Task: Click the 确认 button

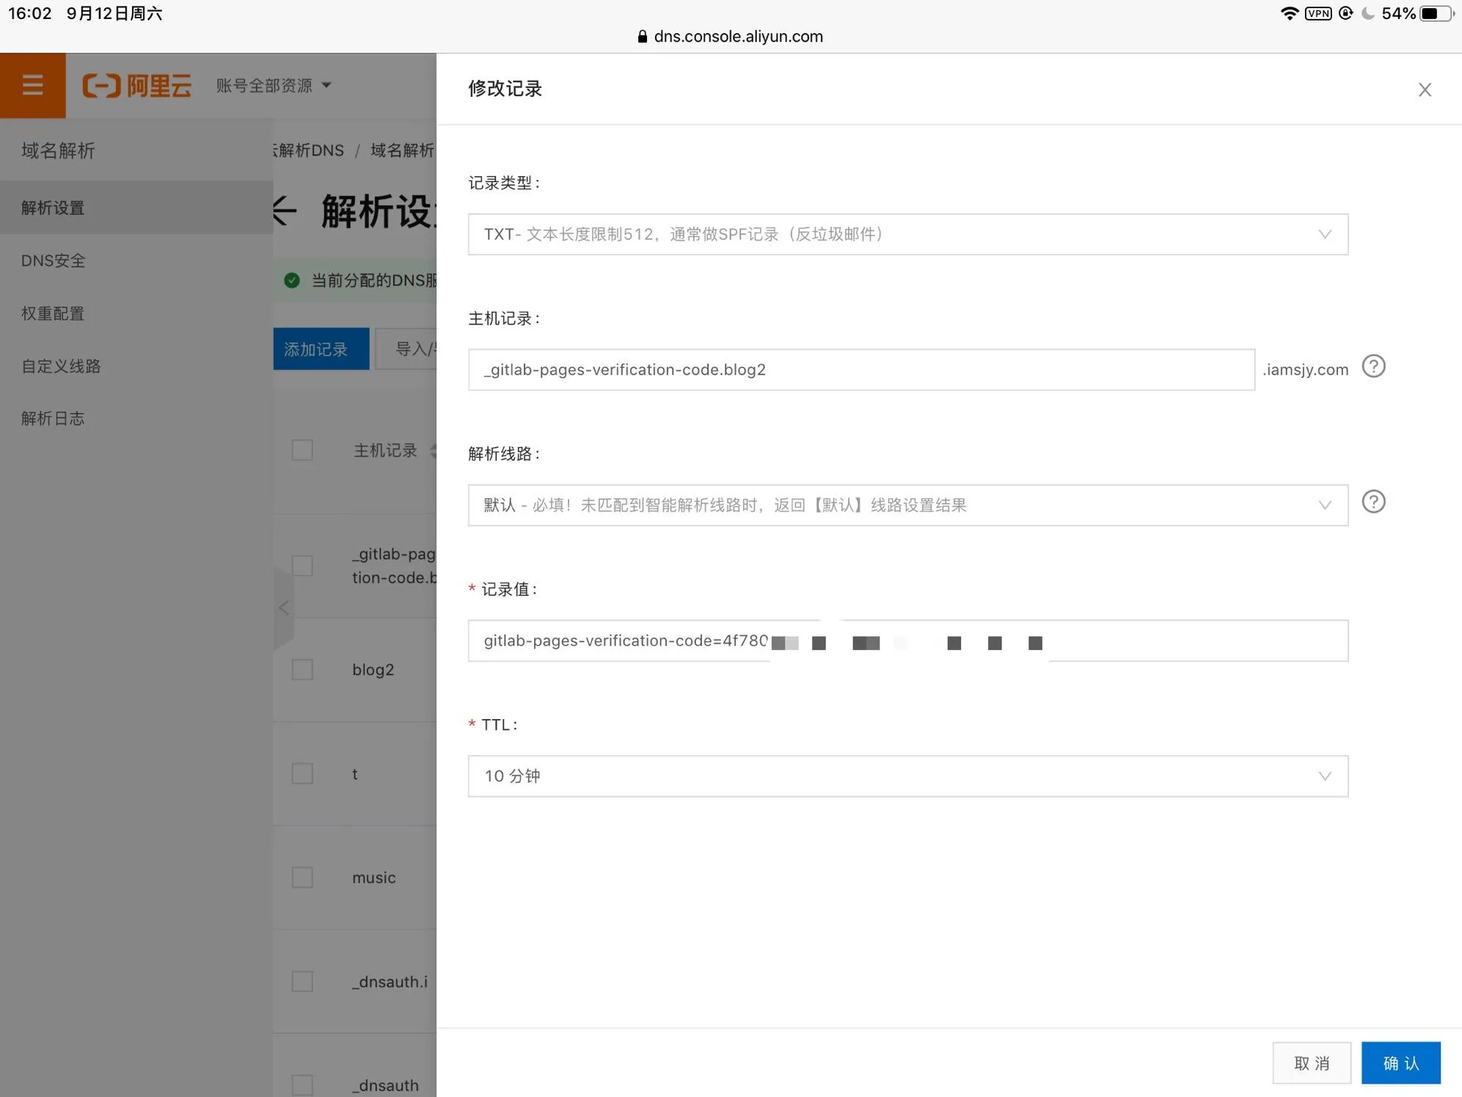Action: [x=1400, y=1063]
